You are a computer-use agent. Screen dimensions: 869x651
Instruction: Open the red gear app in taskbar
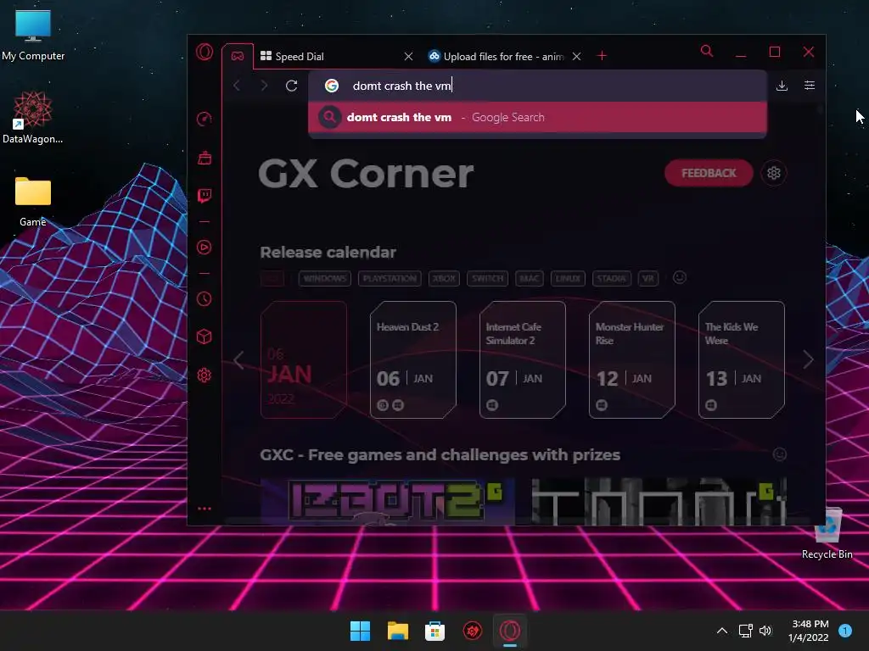point(473,631)
